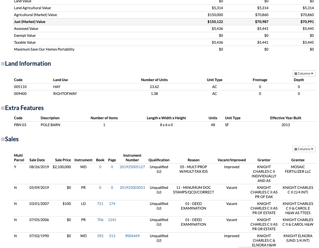Click page number 1241 link
Viewport: 319px width, 248px height.
(112, 220)
